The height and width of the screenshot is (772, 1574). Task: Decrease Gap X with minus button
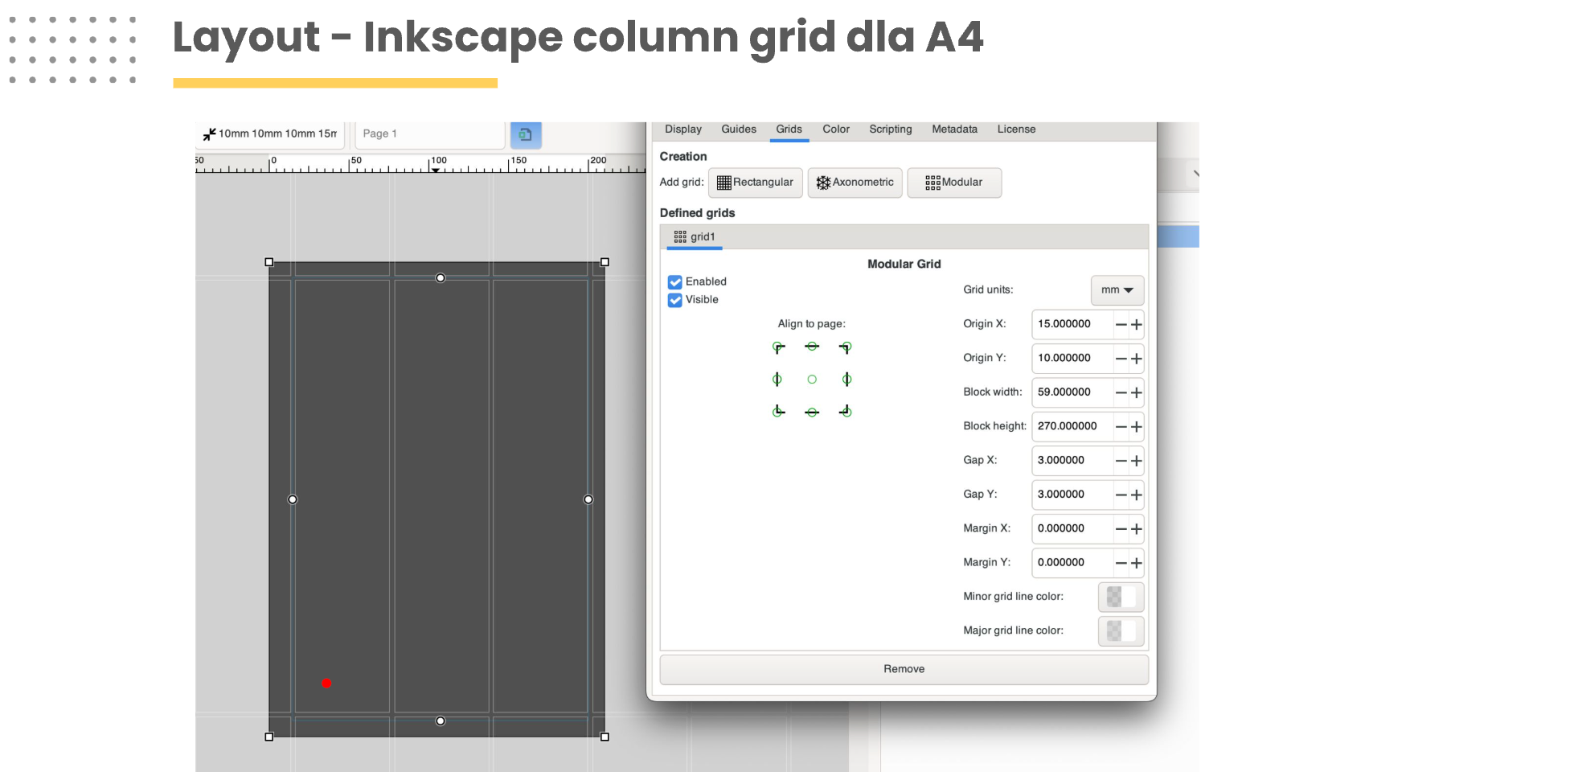[x=1121, y=462]
